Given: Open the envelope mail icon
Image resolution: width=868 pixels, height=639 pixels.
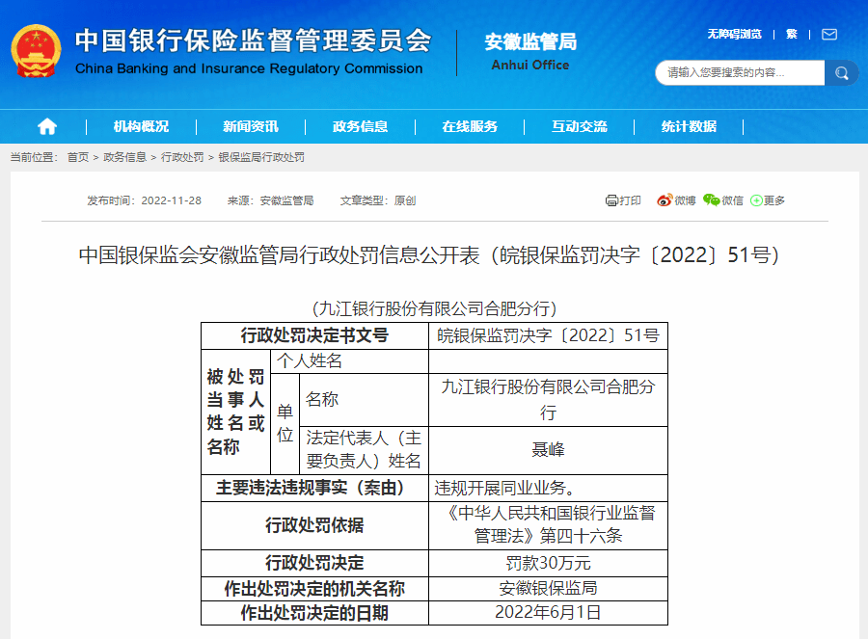Looking at the screenshot, I should pos(829,35).
